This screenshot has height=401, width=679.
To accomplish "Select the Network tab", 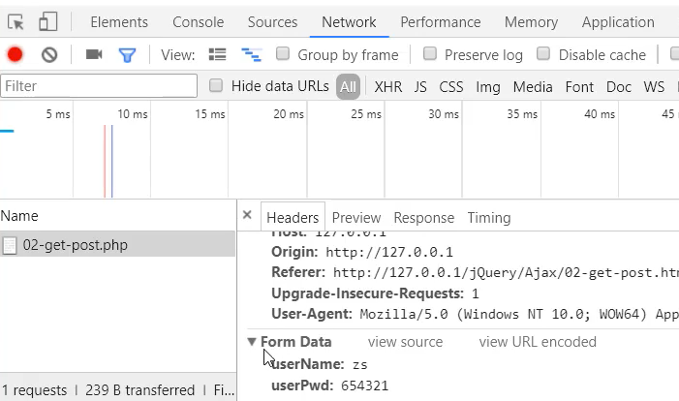I will pyautogui.click(x=349, y=22).
